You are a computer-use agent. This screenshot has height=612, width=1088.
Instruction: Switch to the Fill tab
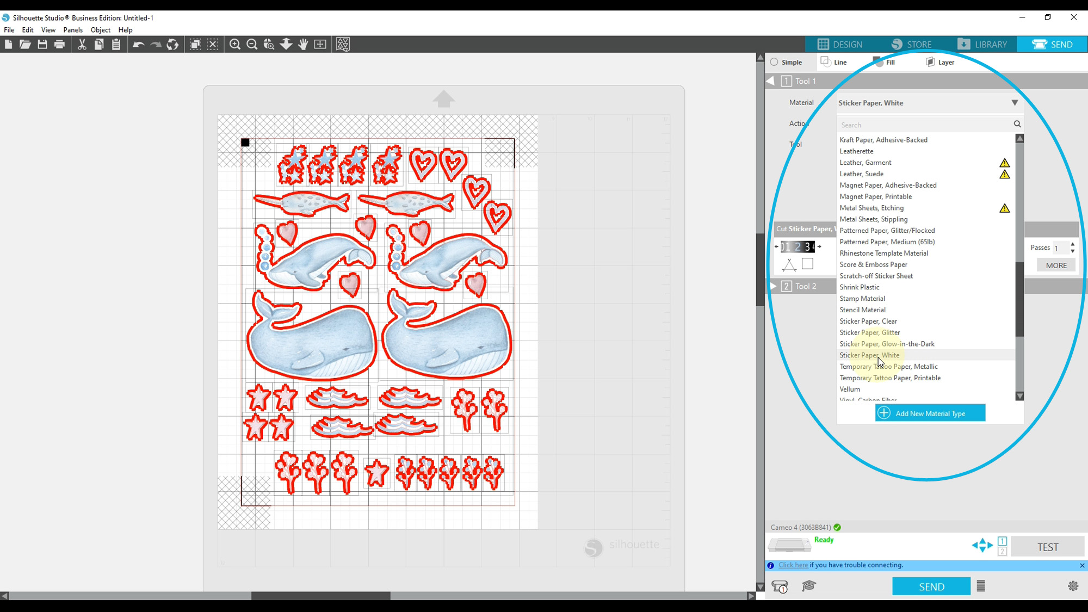(x=885, y=62)
